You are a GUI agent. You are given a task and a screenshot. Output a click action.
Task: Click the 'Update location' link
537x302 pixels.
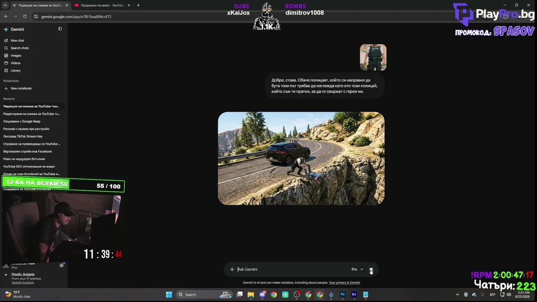[23, 283]
